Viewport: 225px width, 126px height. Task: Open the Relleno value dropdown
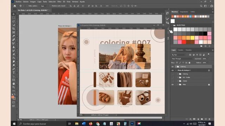tap(208, 63)
